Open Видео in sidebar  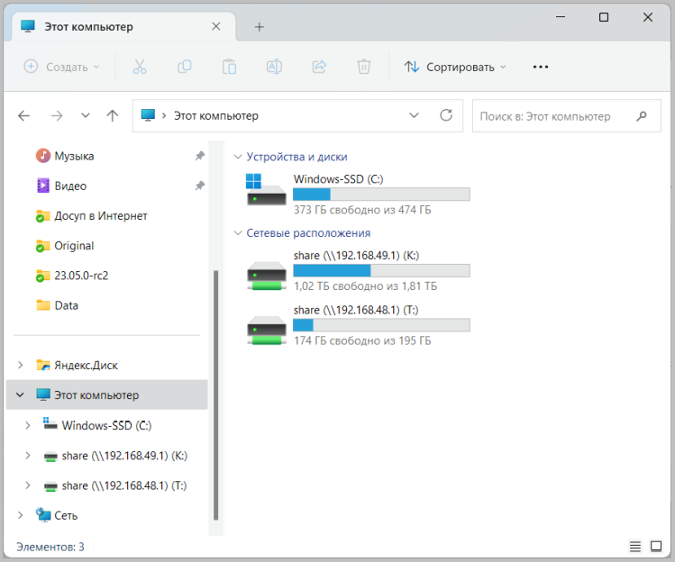tap(70, 186)
